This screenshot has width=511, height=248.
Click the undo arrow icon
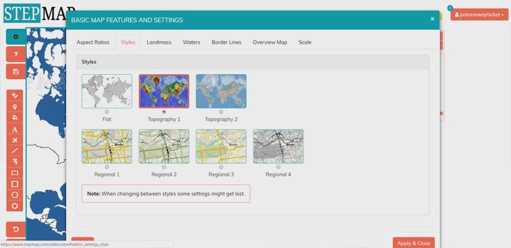click(16, 229)
